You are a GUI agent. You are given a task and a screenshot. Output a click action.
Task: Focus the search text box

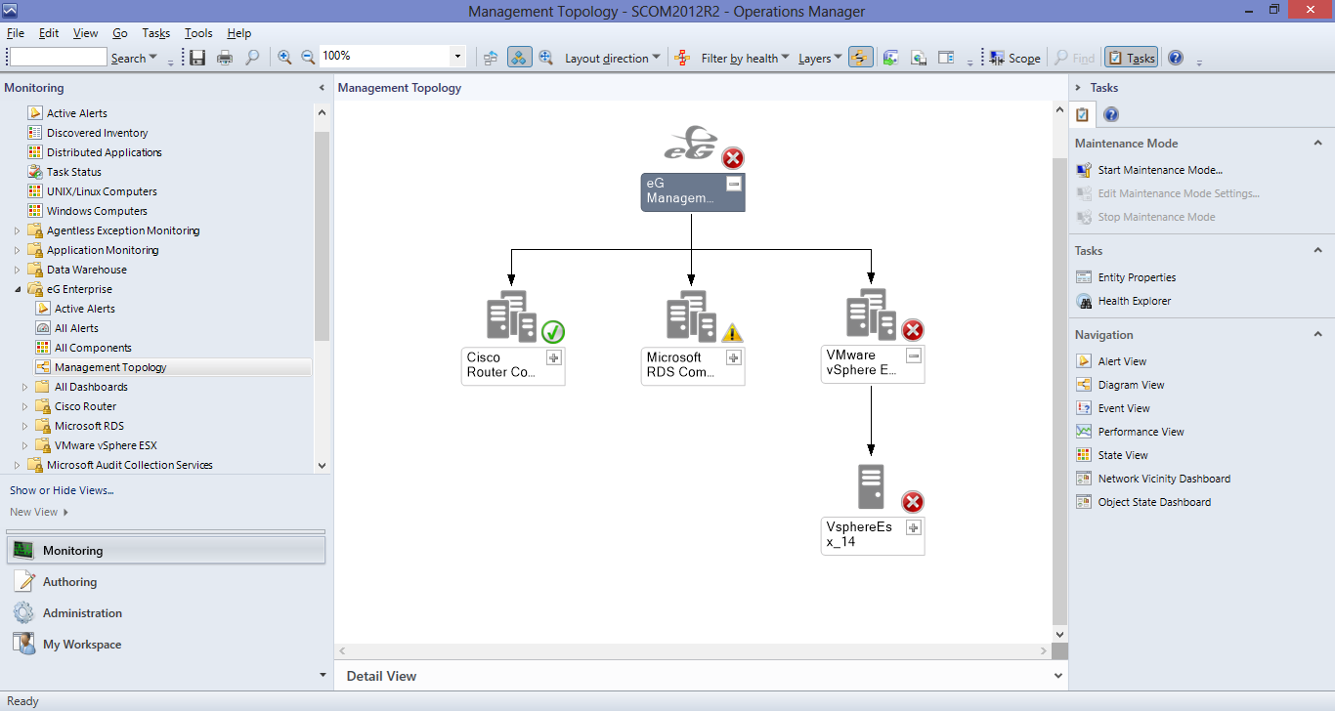[x=58, y=58]
